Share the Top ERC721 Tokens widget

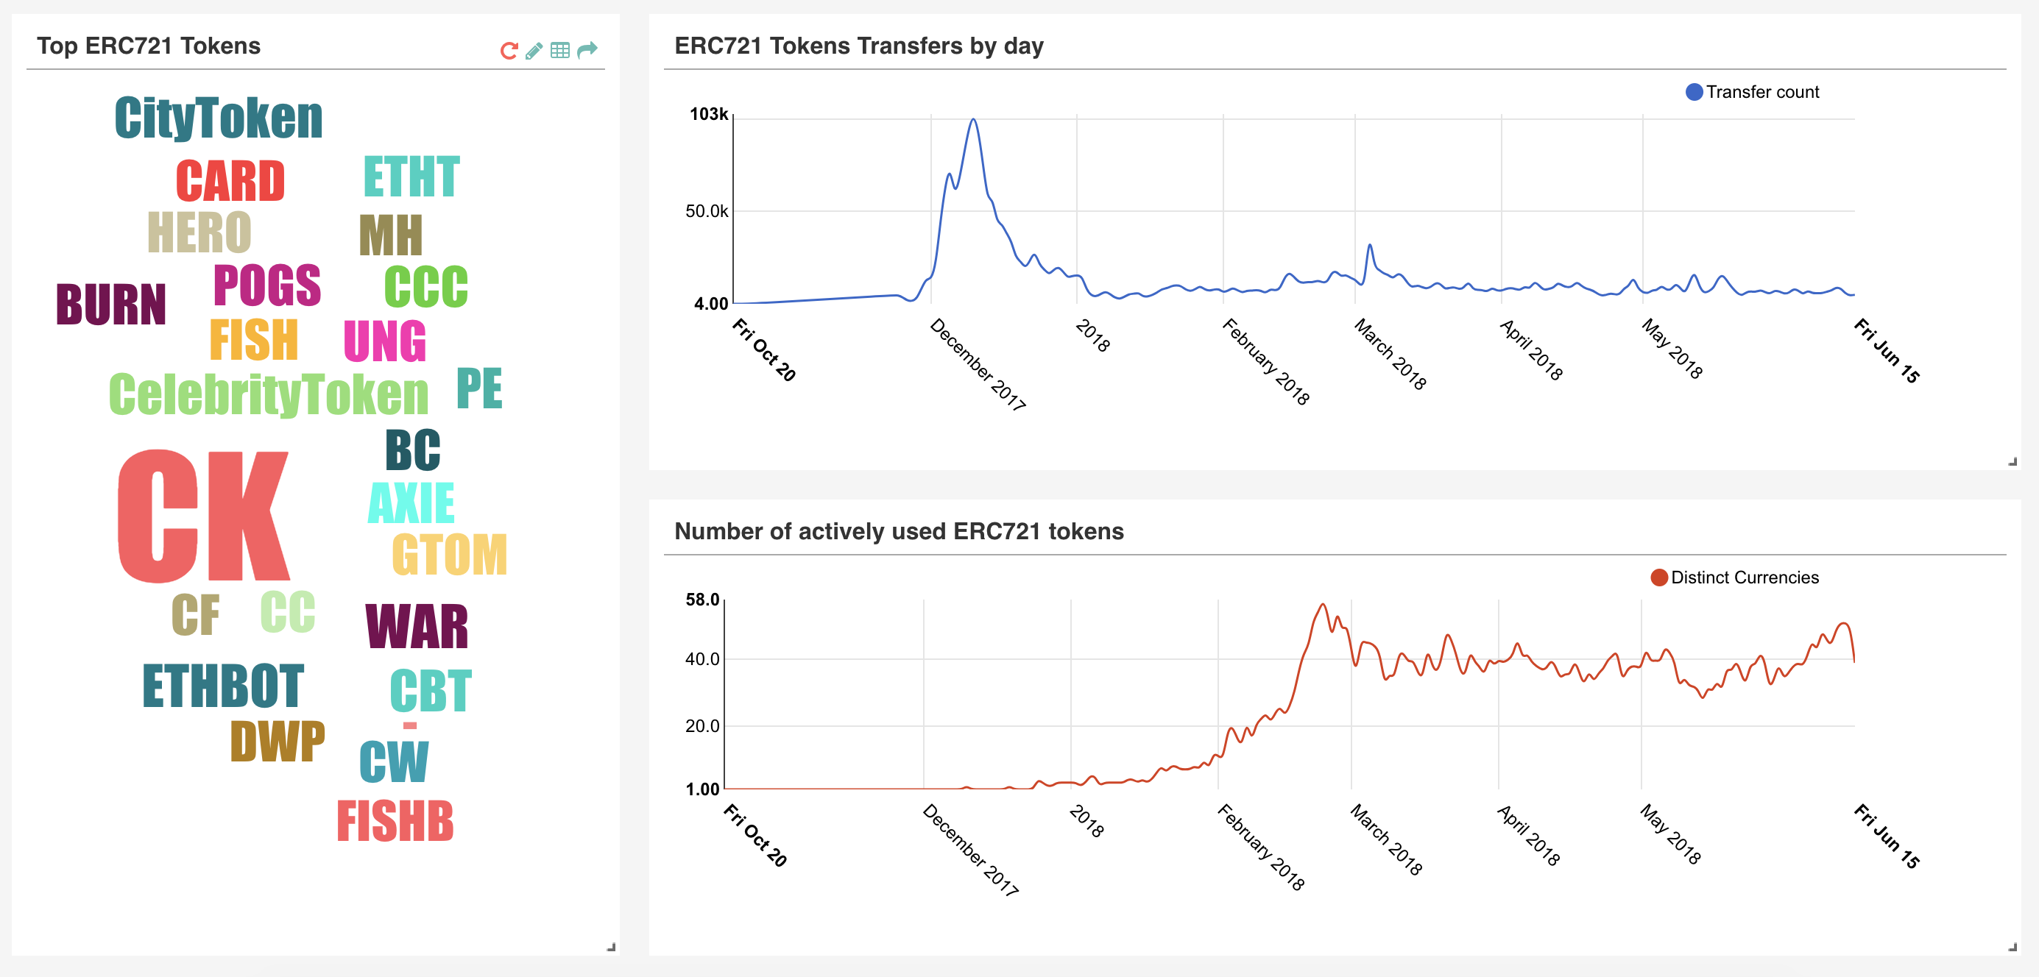(587, 51)
